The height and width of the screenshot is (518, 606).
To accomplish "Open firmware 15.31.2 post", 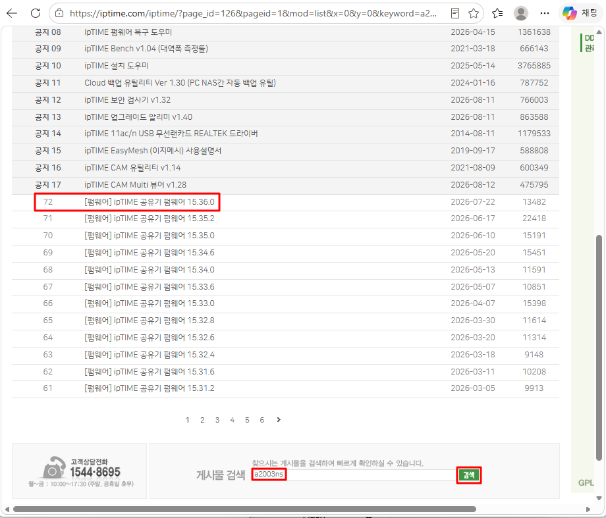I will pyautogui.click(x=149, y=388).
